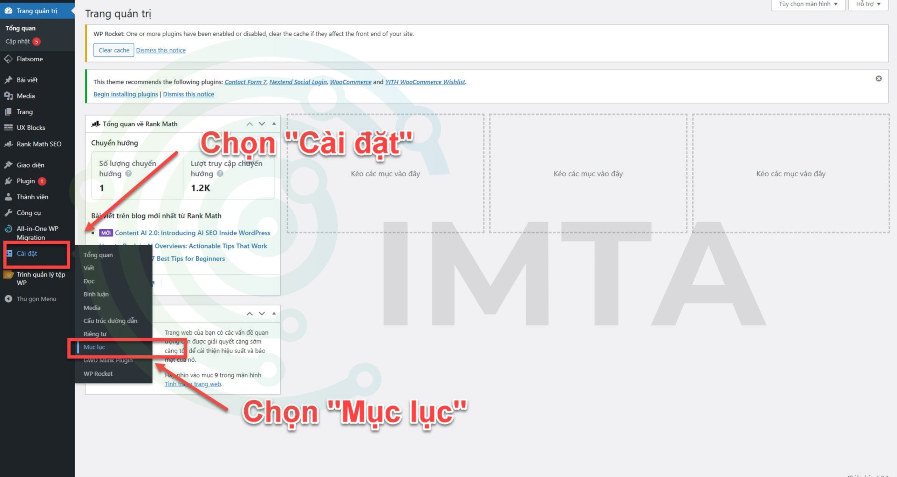Open the Trang quản trị dashboard icon

coord(9,11)
